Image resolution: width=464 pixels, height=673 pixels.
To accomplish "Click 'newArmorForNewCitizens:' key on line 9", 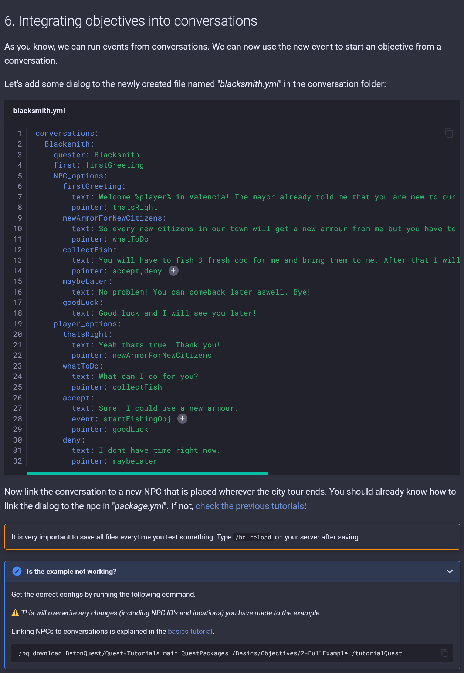I will tap(115, 218).
